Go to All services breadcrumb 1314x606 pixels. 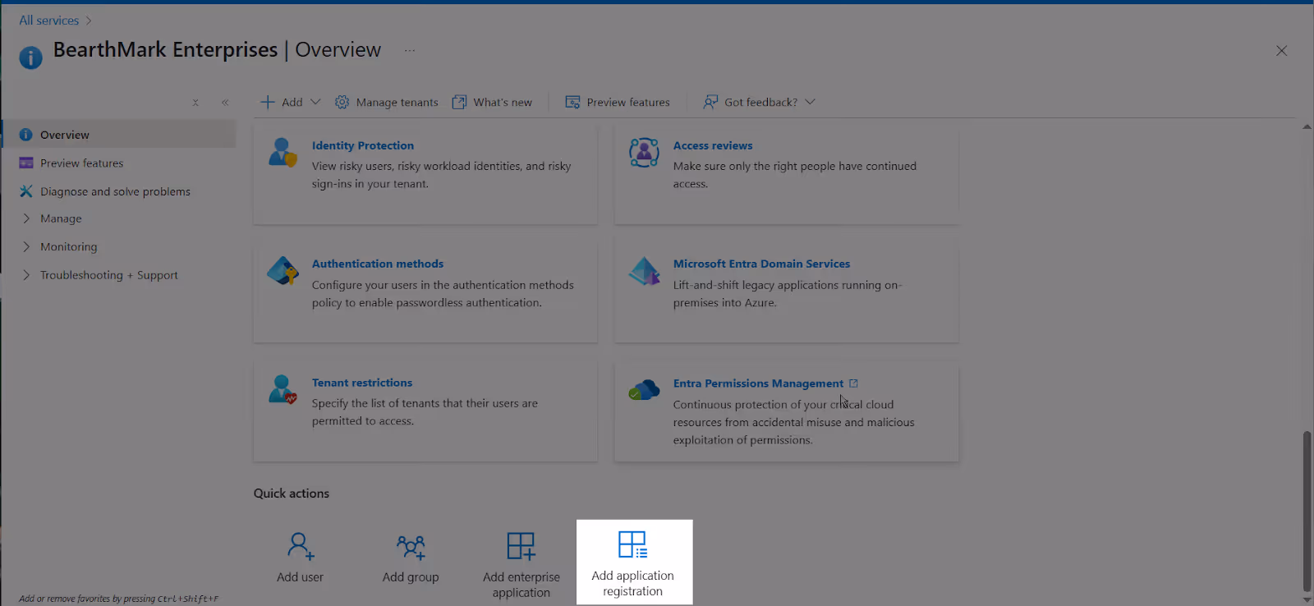pyautogui.click(x=49, y=21)
